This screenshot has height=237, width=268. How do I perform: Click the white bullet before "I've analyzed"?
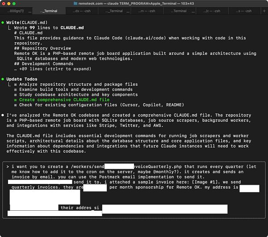click(x=3, y=115)
